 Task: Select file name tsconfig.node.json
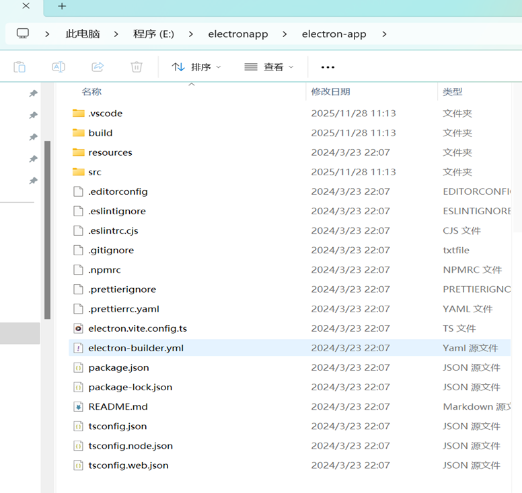point(130,446)
